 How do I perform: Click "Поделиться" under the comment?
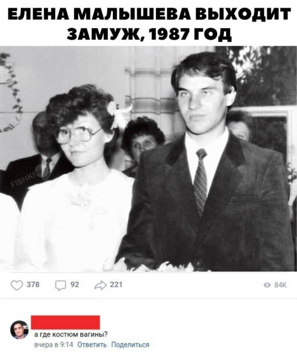[130, 345]
